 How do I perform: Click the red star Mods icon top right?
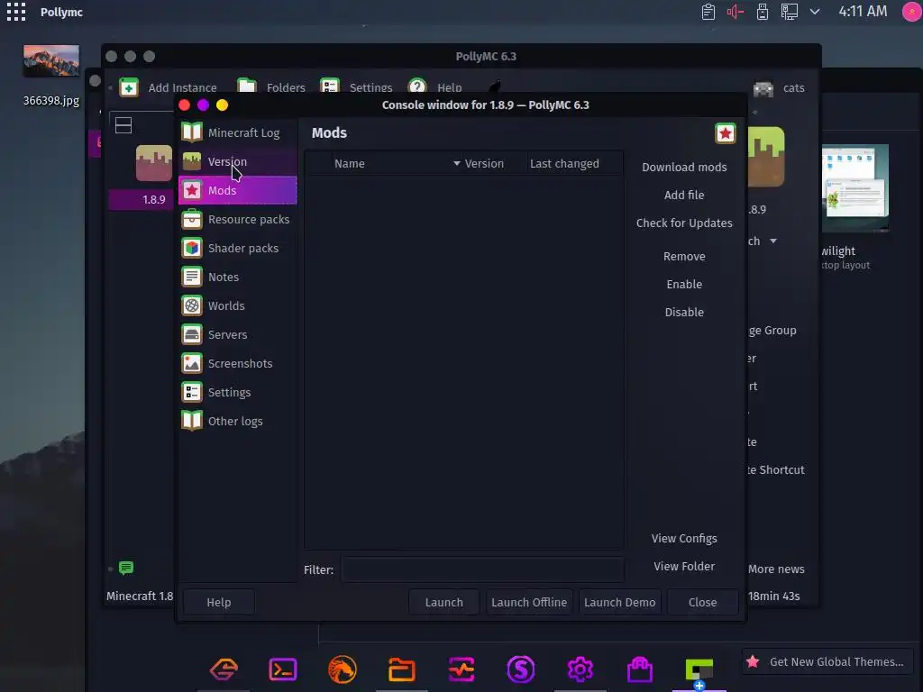(726, 133)
